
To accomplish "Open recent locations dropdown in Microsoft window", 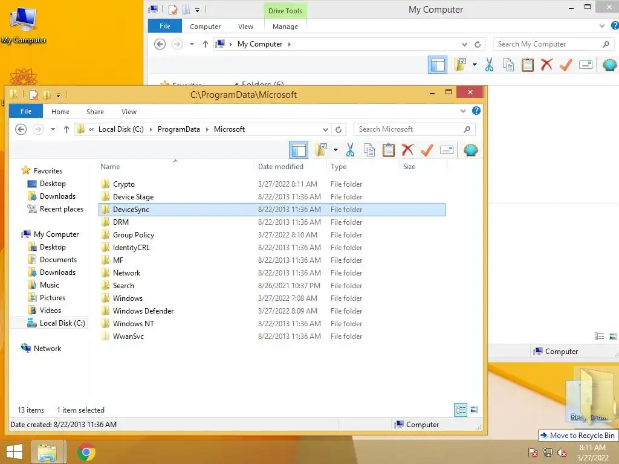I will [53, 129].
